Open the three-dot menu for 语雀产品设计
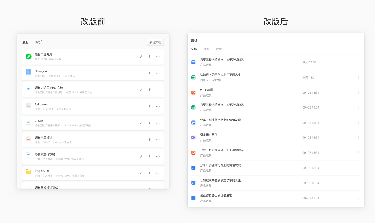This screenshot has height=223, width=375. click(x=158, y=140)
